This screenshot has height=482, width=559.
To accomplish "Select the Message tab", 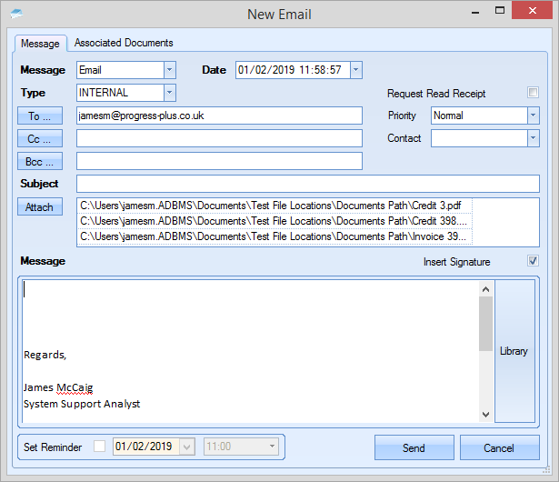I will (x=40, y=43).
